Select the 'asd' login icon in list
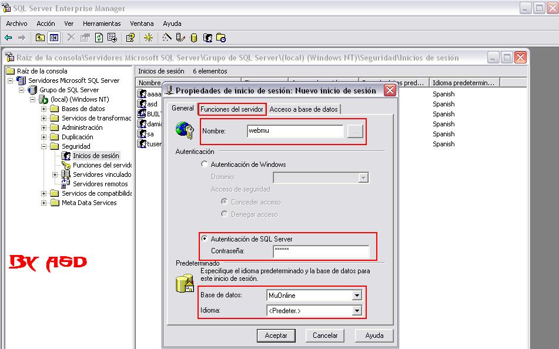This screenshot has height=349, width=559. 142,104
